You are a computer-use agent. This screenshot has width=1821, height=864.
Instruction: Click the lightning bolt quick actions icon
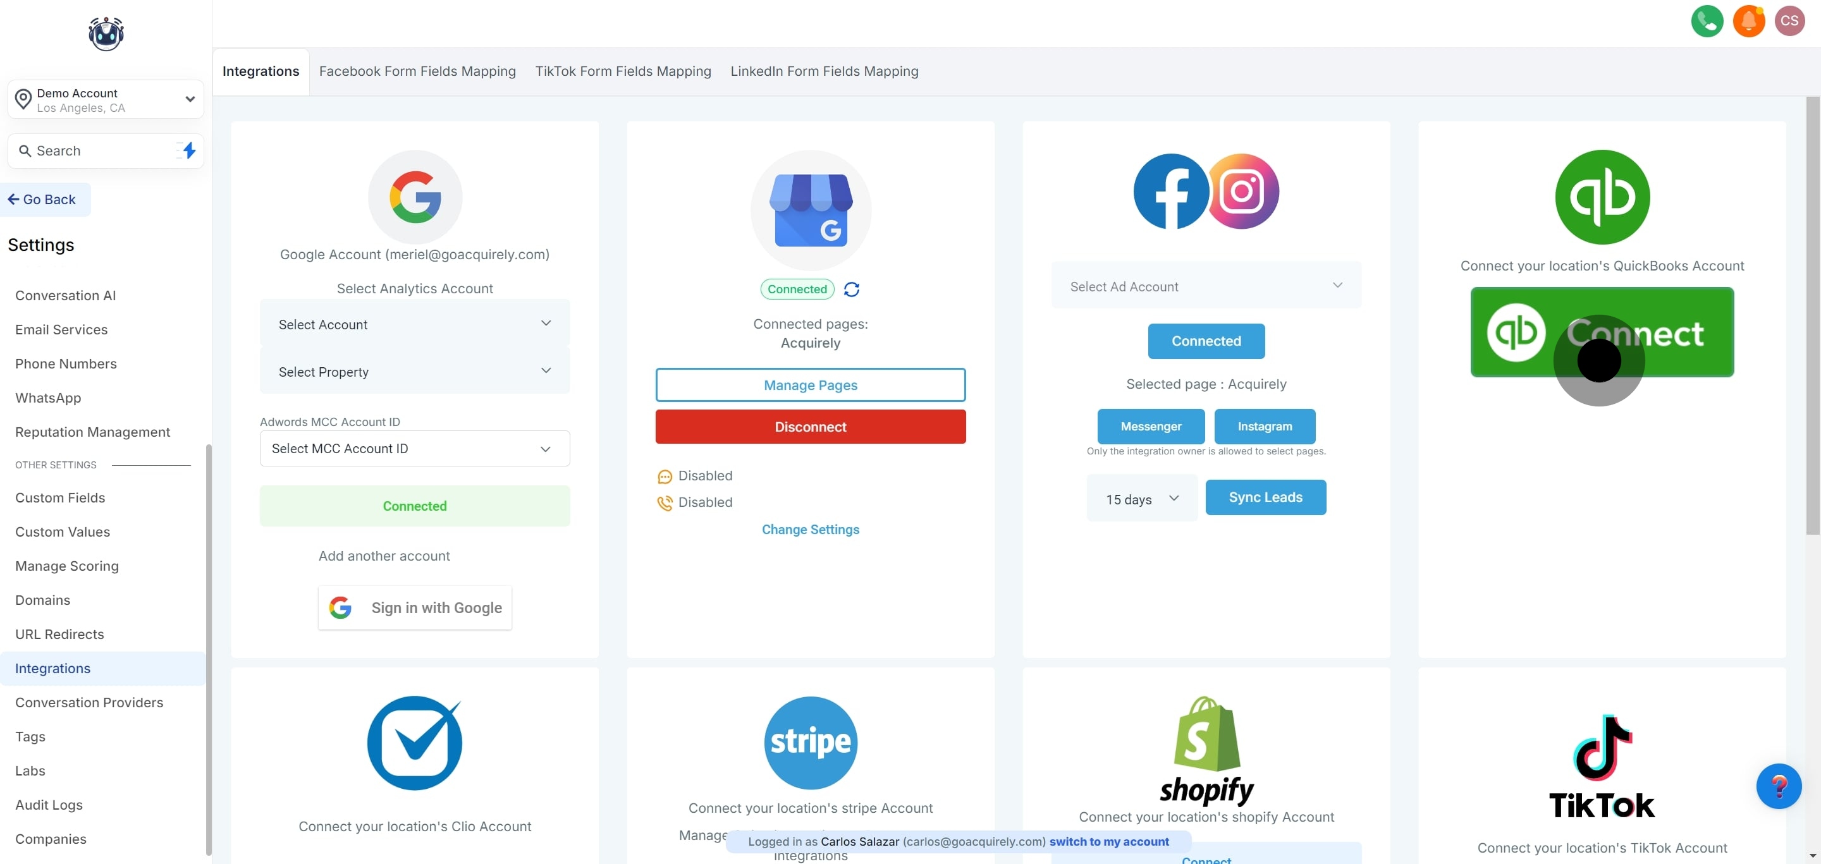[x=189, y=150]
